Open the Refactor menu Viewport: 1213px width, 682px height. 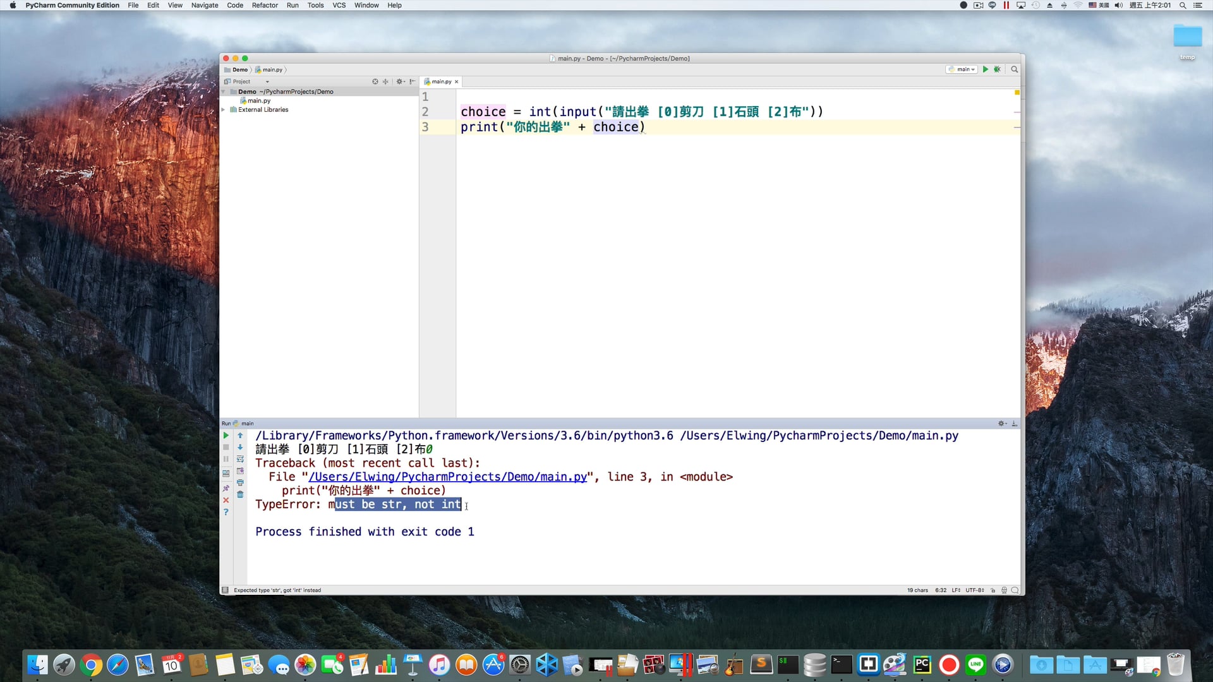[264, 5]
